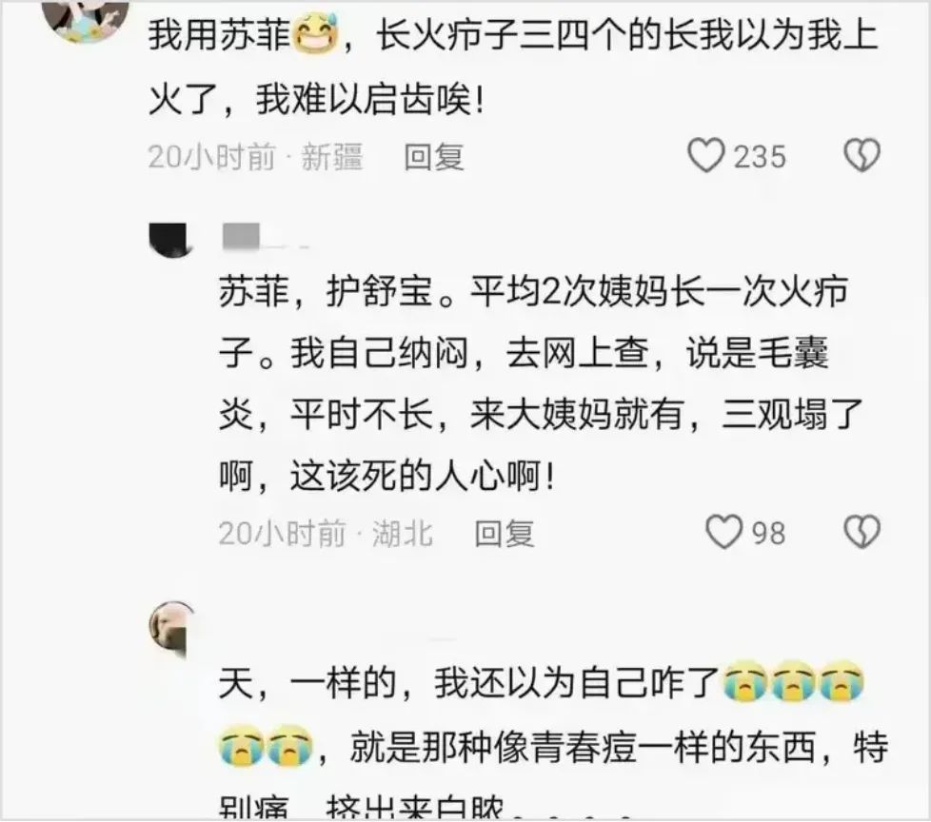
Task: Like the Xinjiang comment with 235 likes
Action: [705, 156]
